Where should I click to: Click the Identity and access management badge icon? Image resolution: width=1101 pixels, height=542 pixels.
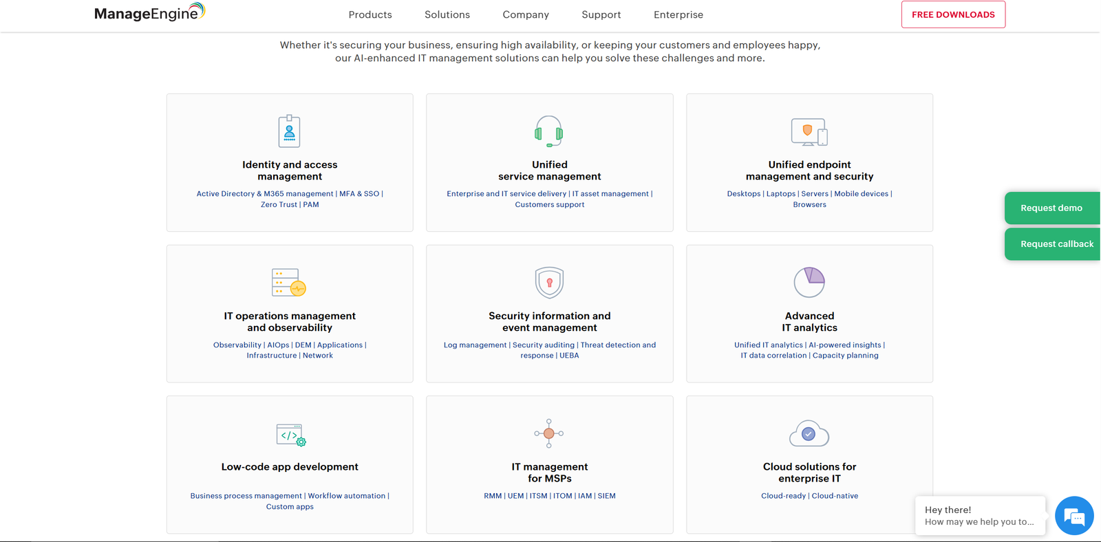point(290,131)
